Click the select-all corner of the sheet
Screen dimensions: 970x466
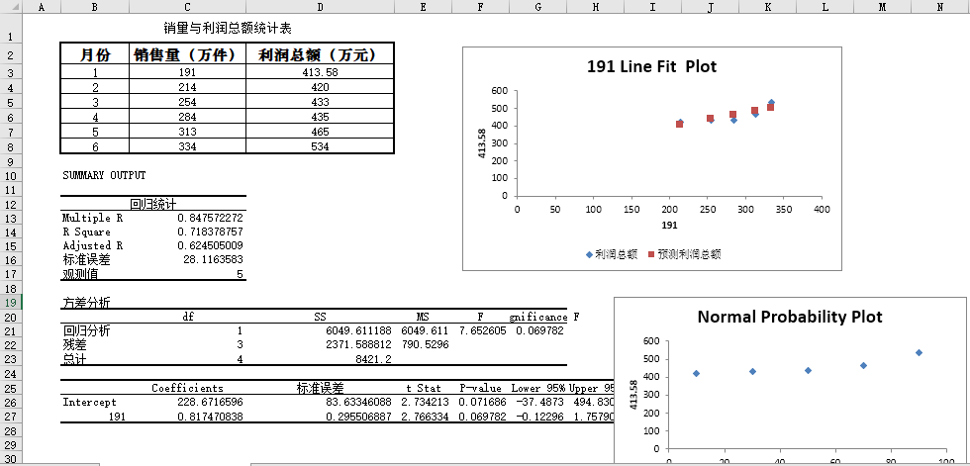pyautogui.click(x=12, y=6)
